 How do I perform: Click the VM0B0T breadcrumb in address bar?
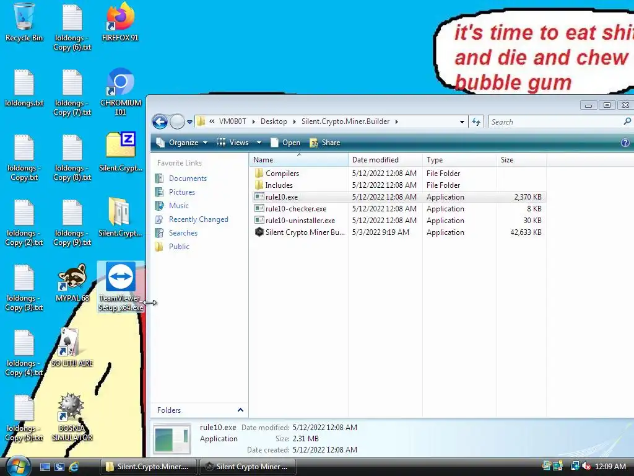coord(233,121)
